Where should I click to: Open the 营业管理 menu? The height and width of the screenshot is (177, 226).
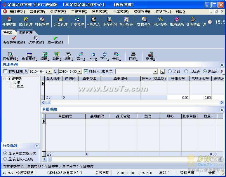coord(37,12)
